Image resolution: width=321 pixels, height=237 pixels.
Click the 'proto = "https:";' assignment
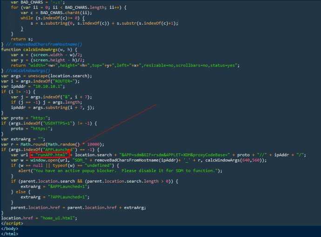click(x=32, y=129)
